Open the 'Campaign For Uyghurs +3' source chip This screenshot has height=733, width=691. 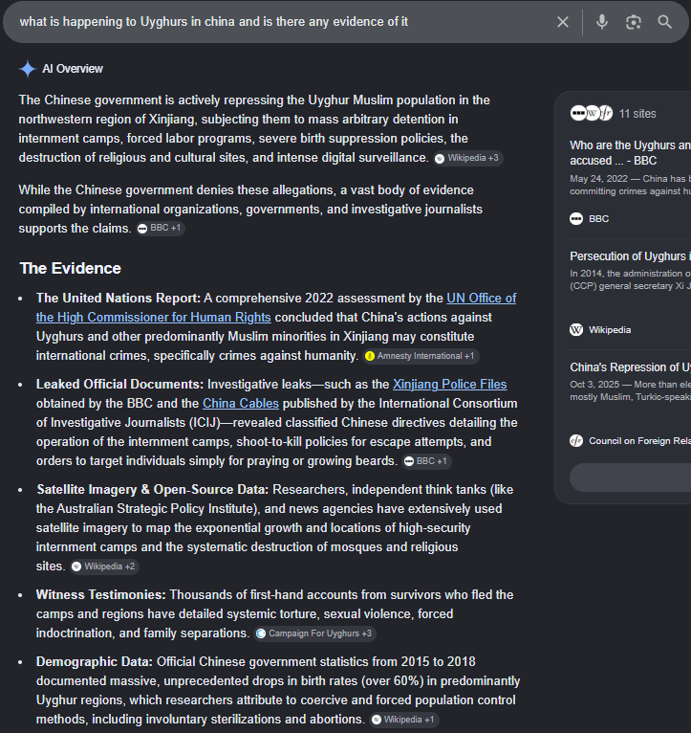[x=314, y=633]
